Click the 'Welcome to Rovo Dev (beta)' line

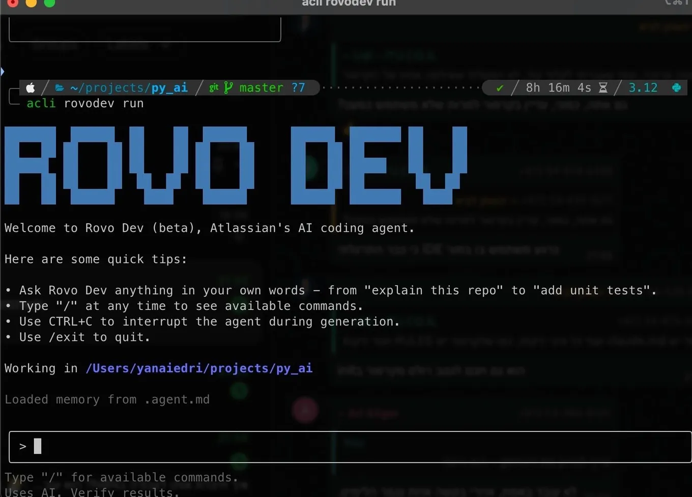click(x=210, y=228)
